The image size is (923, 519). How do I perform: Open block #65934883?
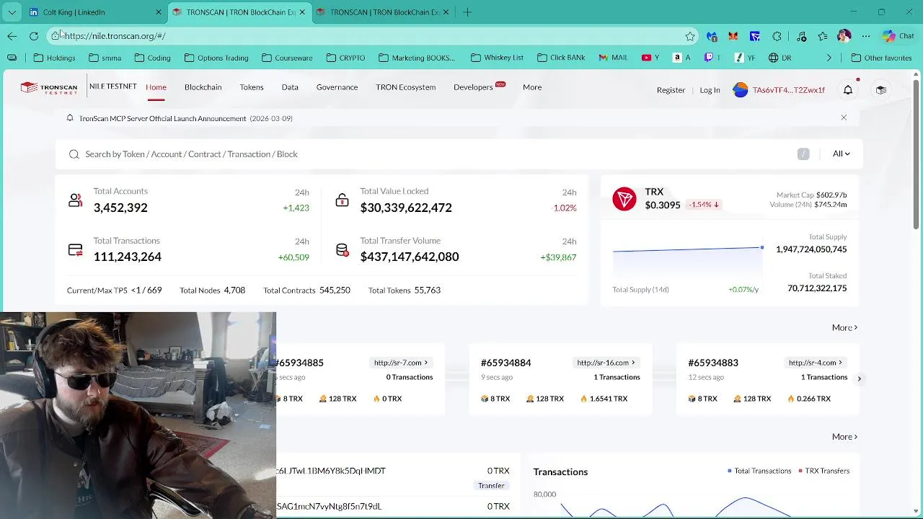[x=713, y=363]
